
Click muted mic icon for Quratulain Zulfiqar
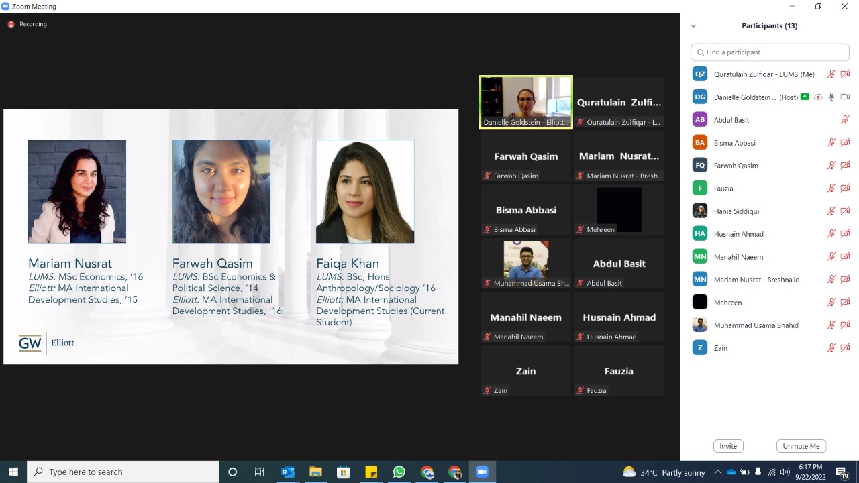pos(831,74)
